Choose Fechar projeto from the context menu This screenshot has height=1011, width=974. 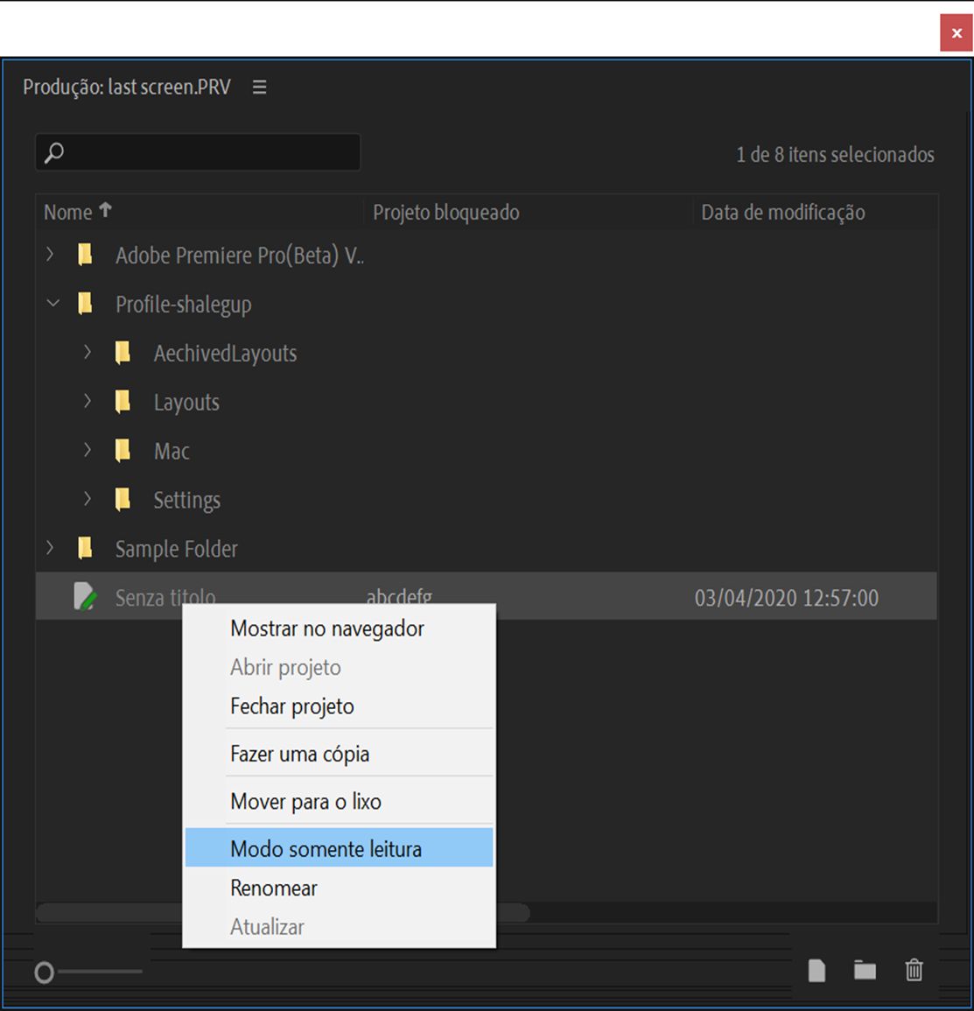point(292,706)
